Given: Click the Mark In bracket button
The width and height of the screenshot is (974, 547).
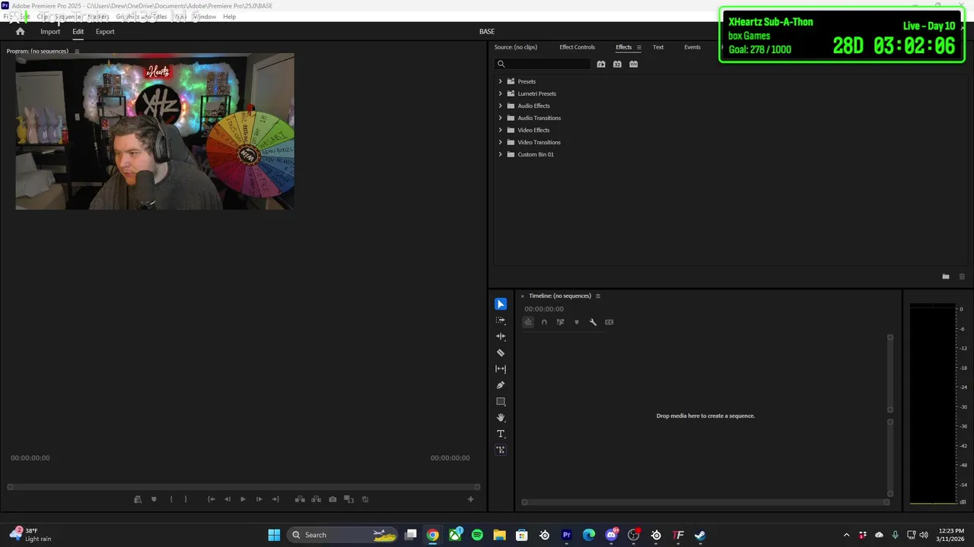Looking at the screenshot, I should point(170,499).
